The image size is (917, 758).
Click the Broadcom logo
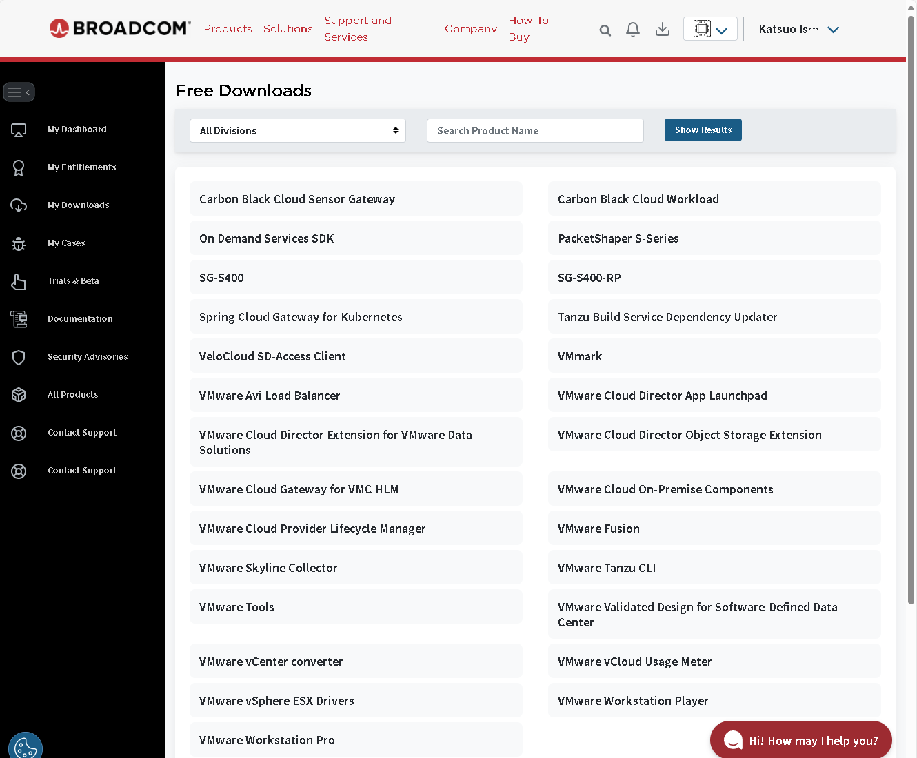120,28
